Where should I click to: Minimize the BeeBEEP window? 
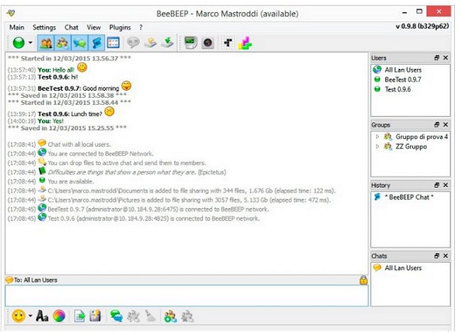[404, 12]
